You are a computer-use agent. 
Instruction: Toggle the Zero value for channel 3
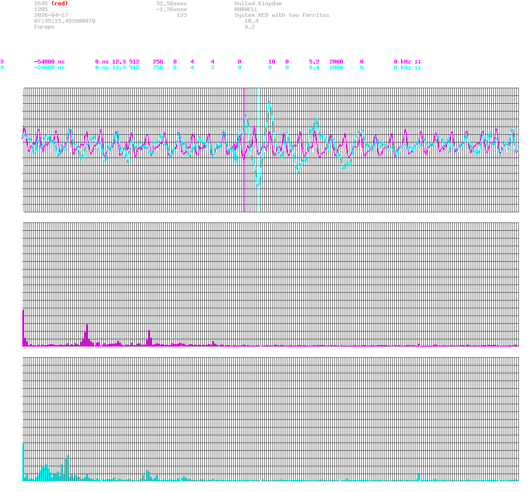tap(271, 62)
